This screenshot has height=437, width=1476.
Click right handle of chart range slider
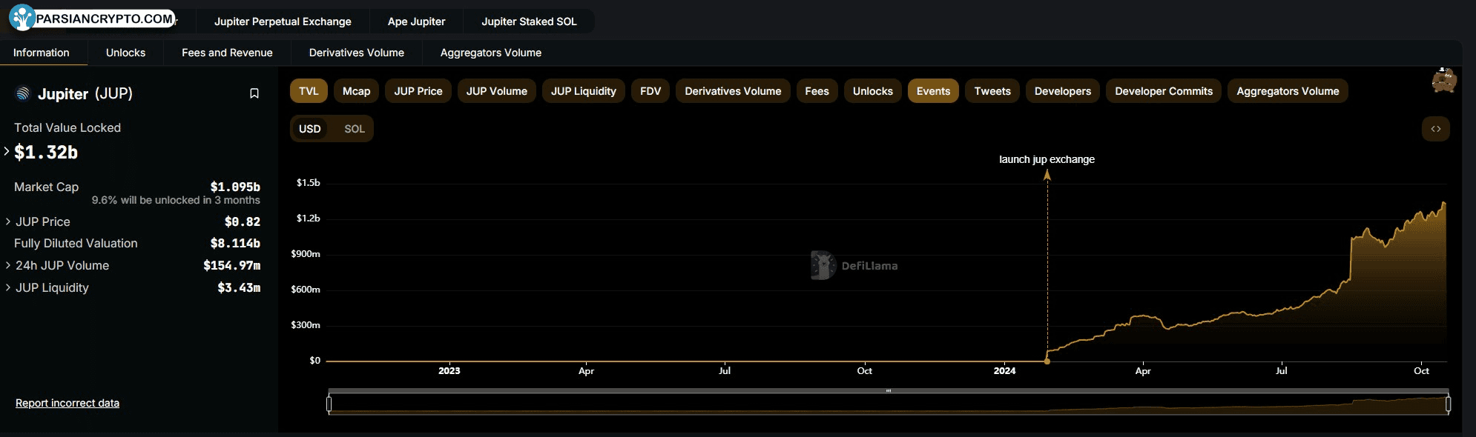(x=1448, y=404)
